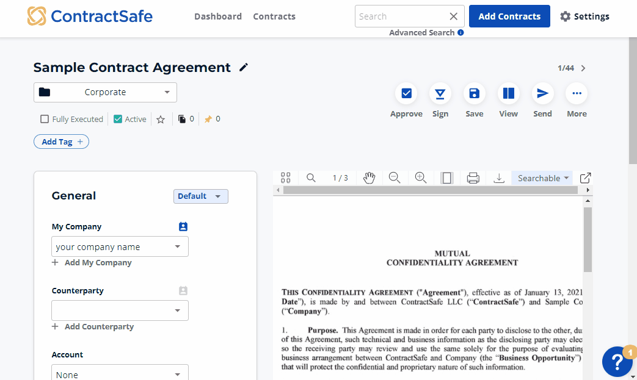Edit contract title with pencil icon
637x380 pixels.
click(244, 68)
